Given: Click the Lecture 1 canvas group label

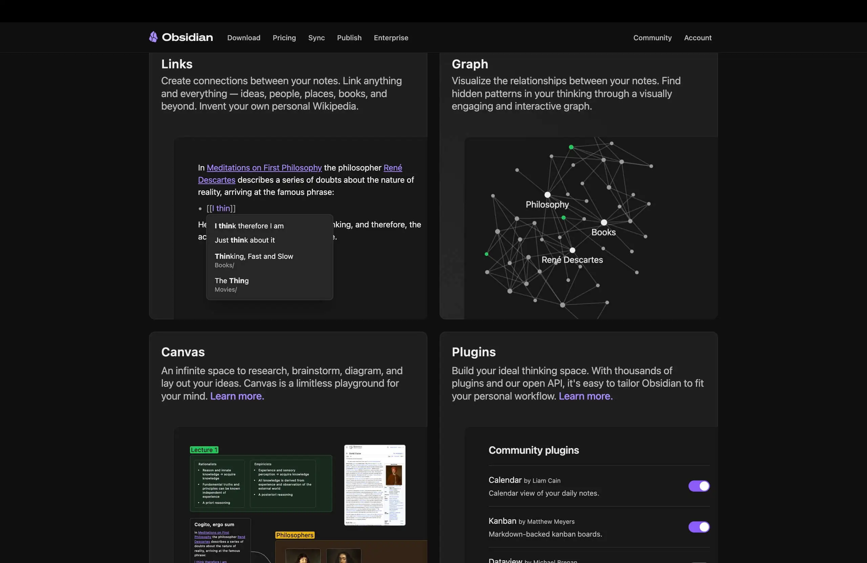Looking at the screenshot, I should [204, 450].
